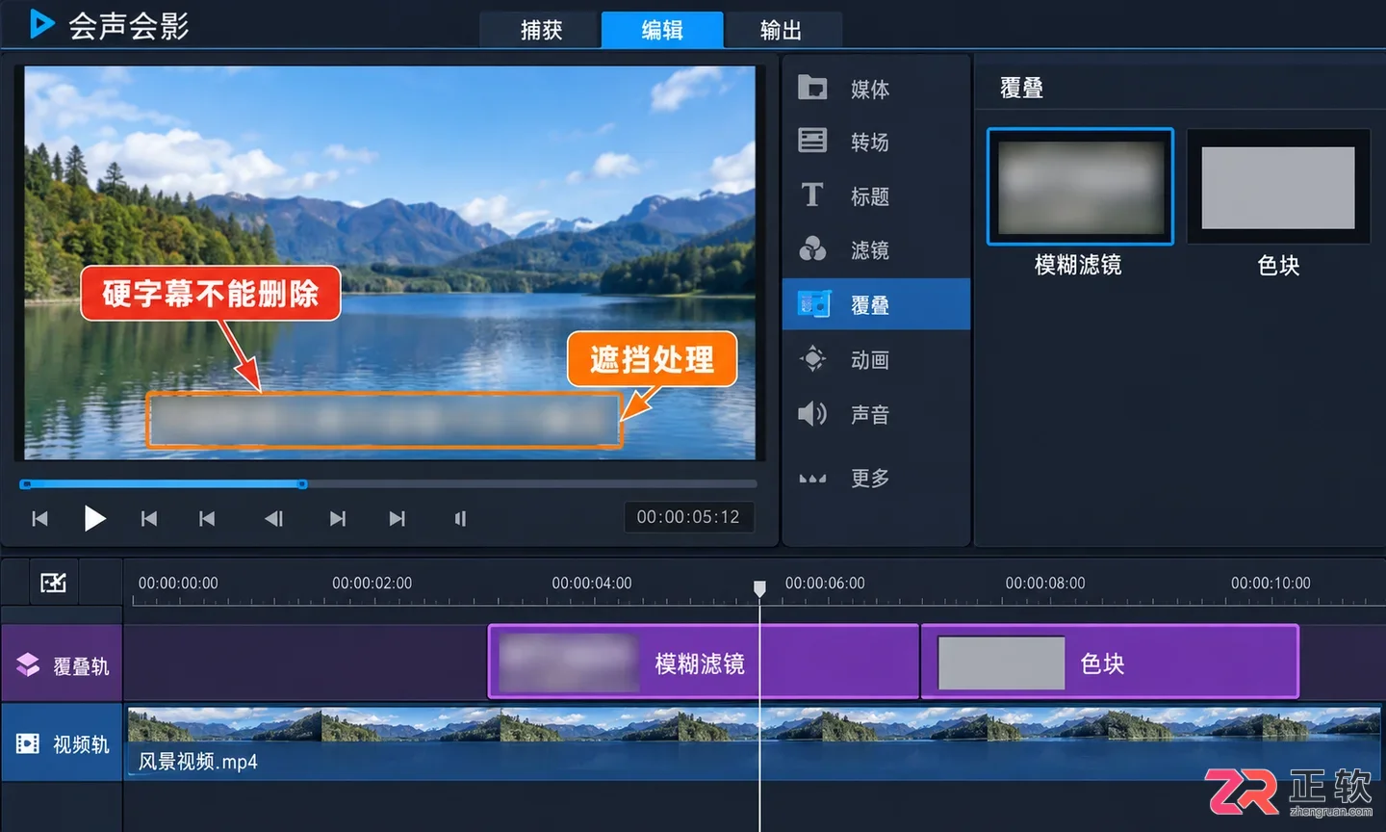Open the 转场 transitions panel
1386x832 pixels.
[876, 142]
